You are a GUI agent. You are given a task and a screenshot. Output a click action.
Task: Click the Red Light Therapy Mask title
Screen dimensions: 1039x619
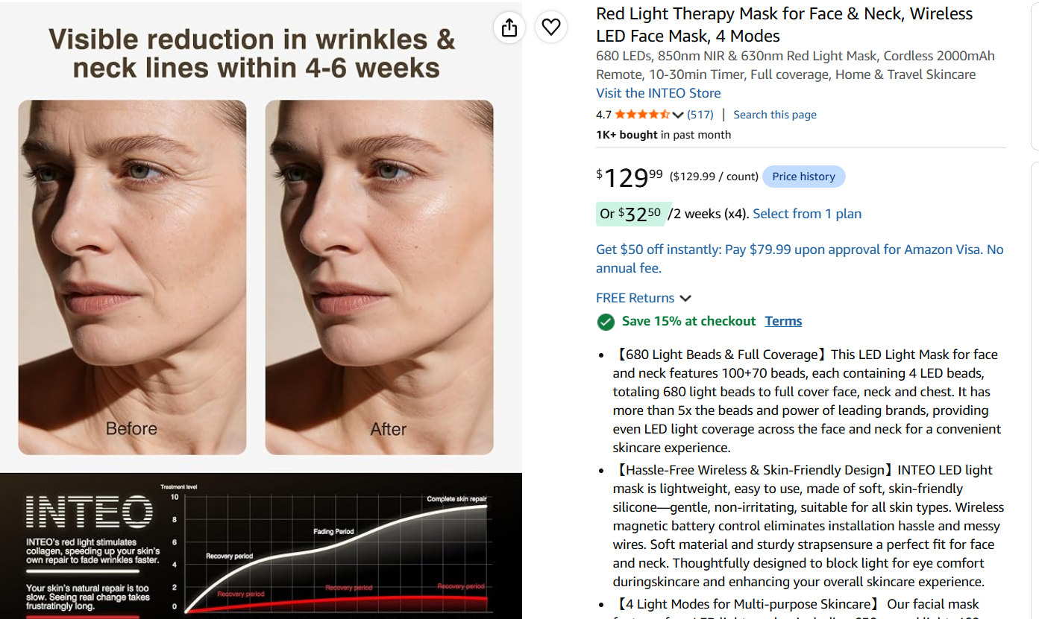pyautogui.click(x=785, y=25)
